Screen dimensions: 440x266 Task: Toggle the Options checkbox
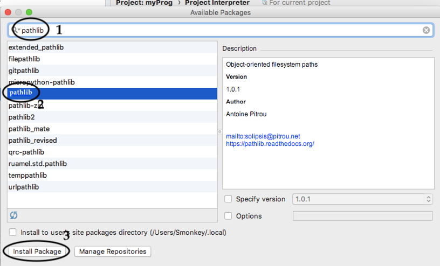coord(228,216)
